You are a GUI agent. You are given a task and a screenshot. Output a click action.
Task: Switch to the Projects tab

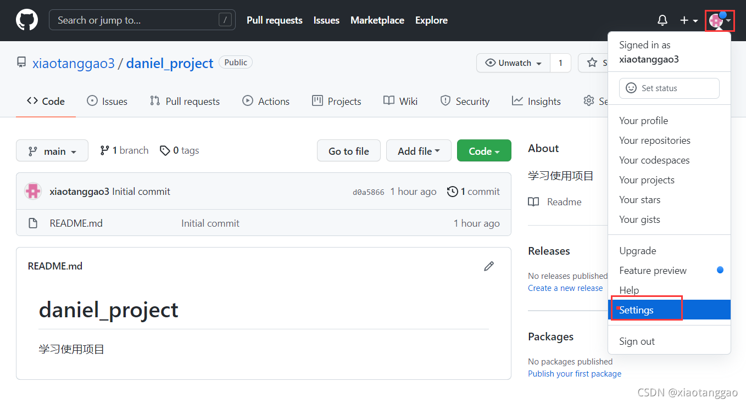(336, 101)
